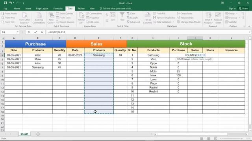The image size is (252, 141).
Task: Open Existing Connections
Action: [x=39, y=18]
